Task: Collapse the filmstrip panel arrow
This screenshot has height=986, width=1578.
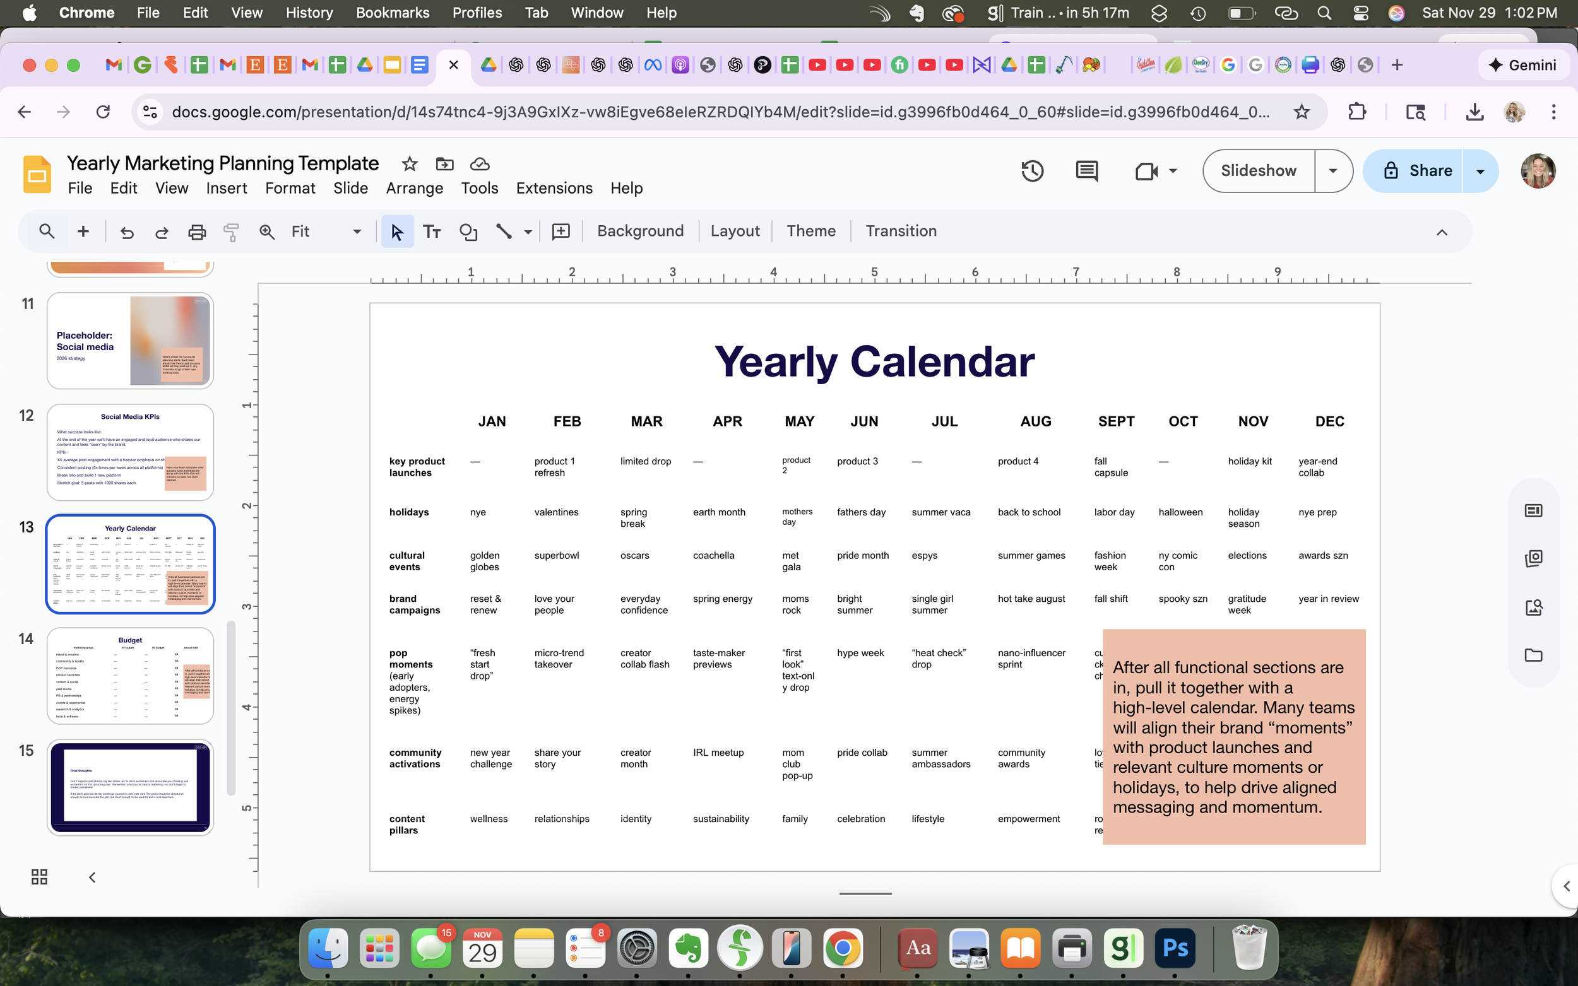Action: (x=92, y=876)
